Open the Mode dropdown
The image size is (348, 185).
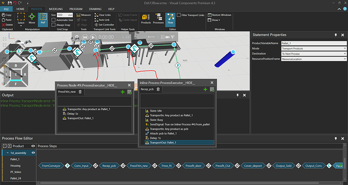(314, 49)
